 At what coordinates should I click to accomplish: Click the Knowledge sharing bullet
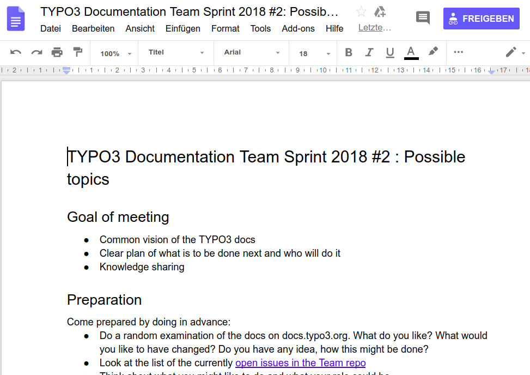click(x=142, y=267)
